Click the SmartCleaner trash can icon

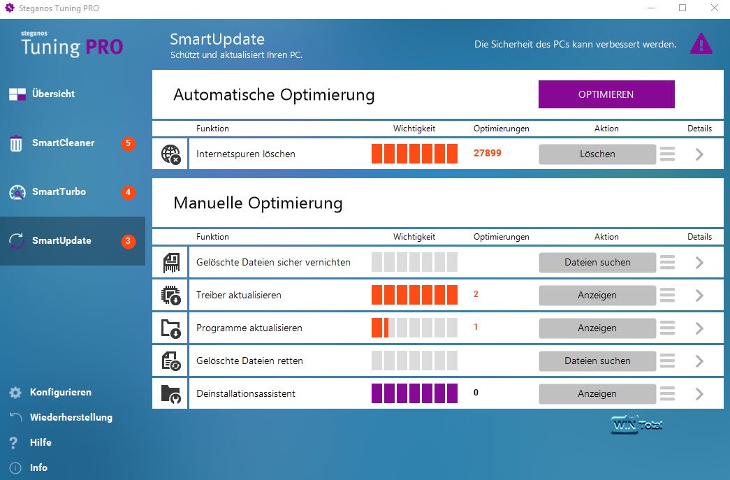click(x=16, y=143)
